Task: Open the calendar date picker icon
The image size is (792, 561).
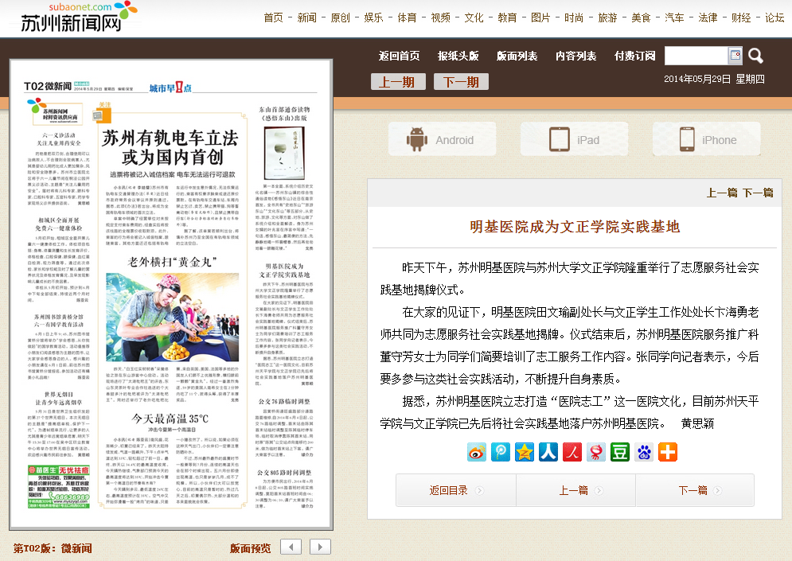Action: (x=735, y=56)
